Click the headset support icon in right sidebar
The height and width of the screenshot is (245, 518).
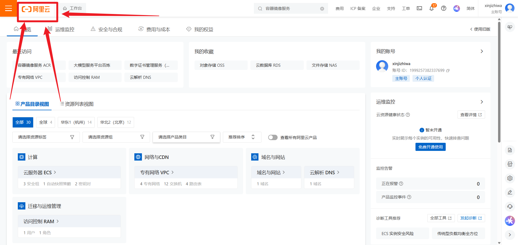[510, 207]
